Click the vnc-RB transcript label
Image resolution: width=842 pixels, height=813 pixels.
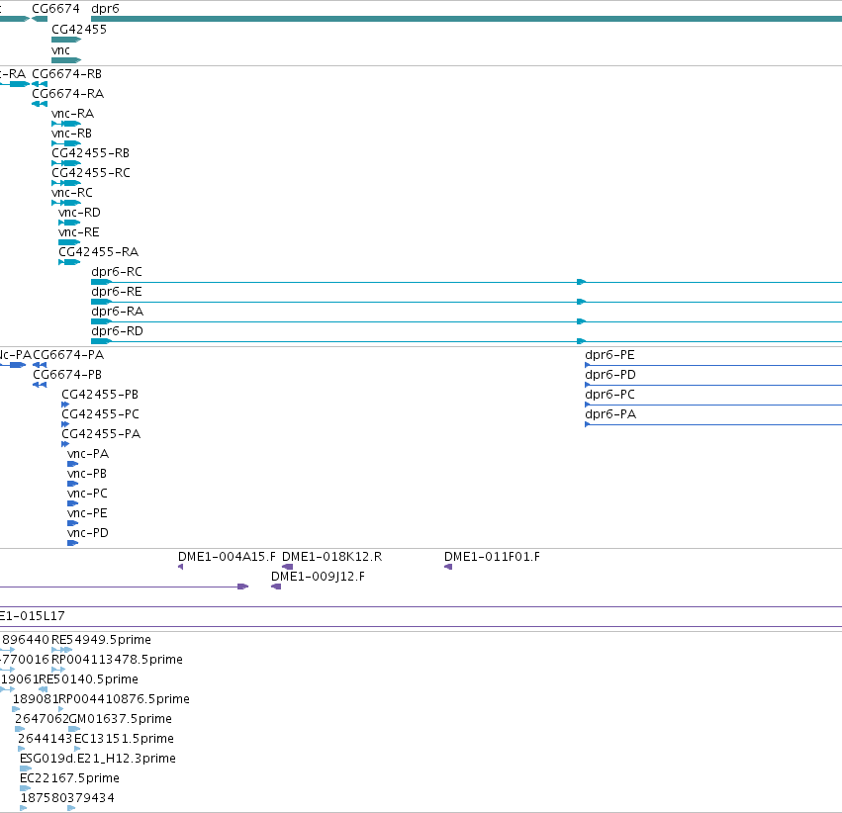[71, 134]
